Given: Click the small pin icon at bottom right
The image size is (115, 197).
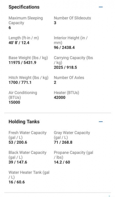Looking at the screenshot, I should click(109, 196).
